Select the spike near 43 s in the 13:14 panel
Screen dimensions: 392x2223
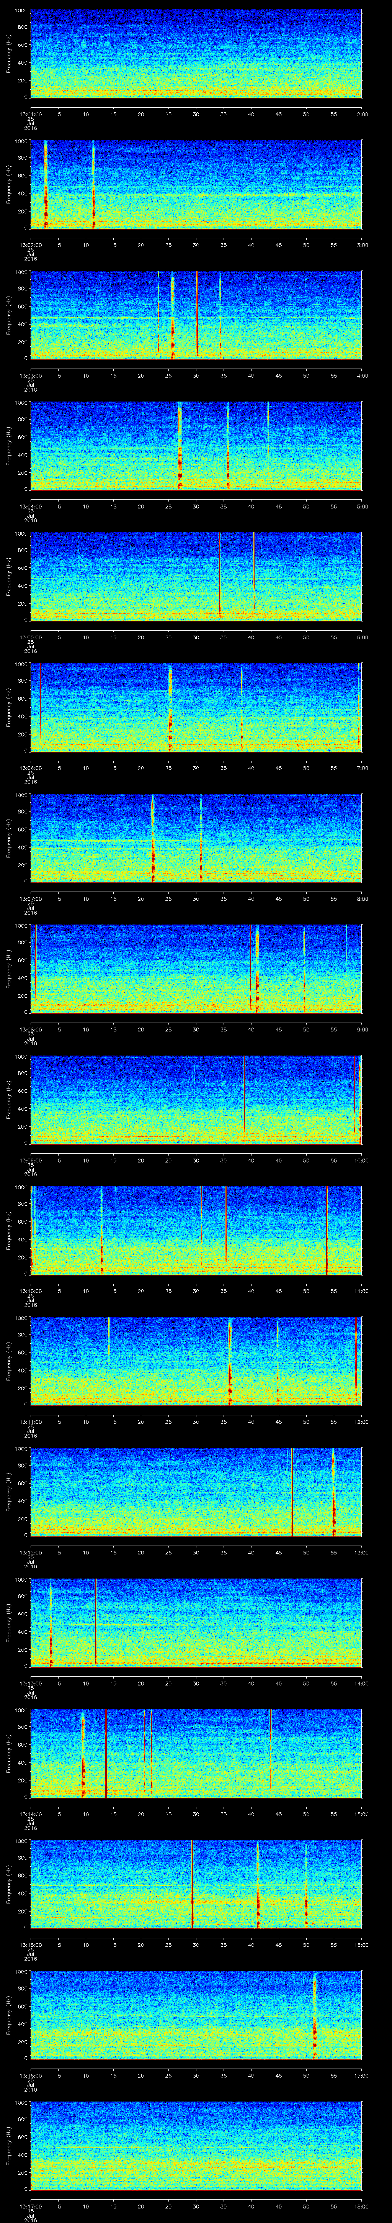coord(271,1748)
